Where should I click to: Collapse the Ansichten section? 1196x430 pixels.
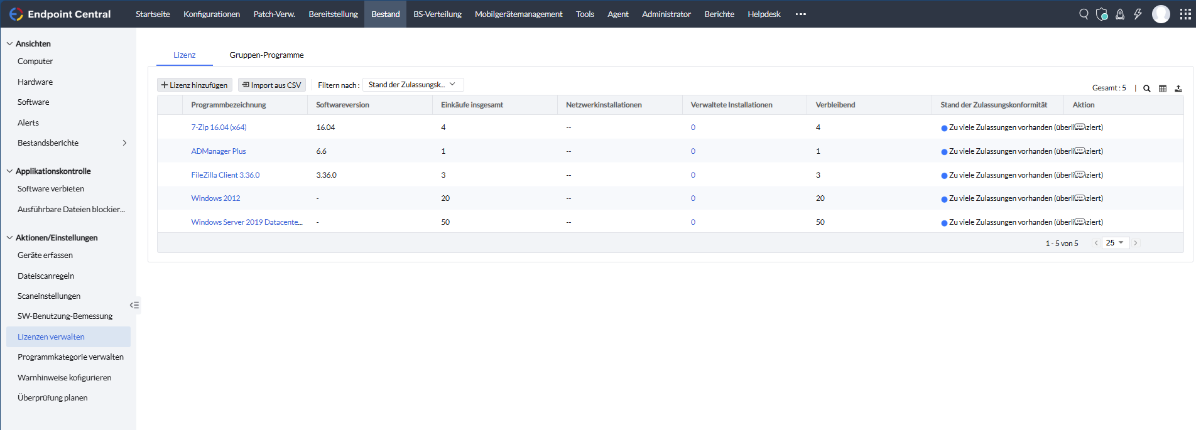click(9, 44)
